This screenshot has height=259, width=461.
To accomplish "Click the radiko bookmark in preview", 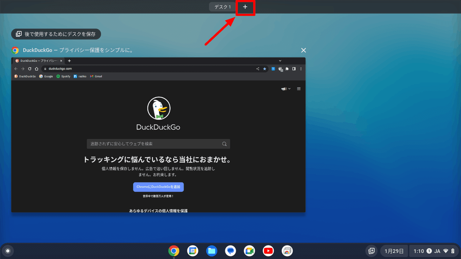I will point(80,76).
